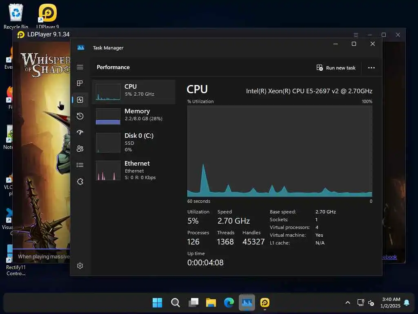Click the Handles value 45327

(x=253, y=242)
